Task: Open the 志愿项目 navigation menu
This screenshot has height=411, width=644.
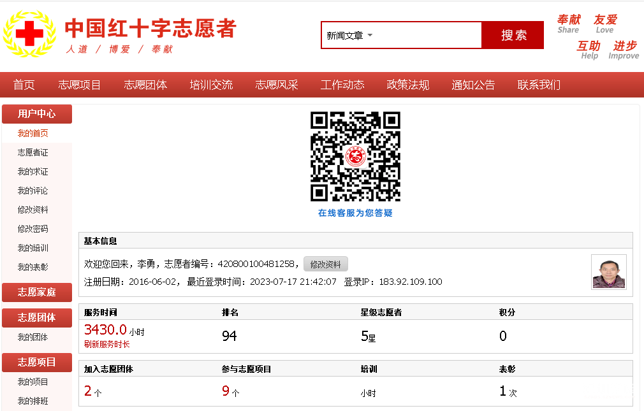Action: pos(79,85)
